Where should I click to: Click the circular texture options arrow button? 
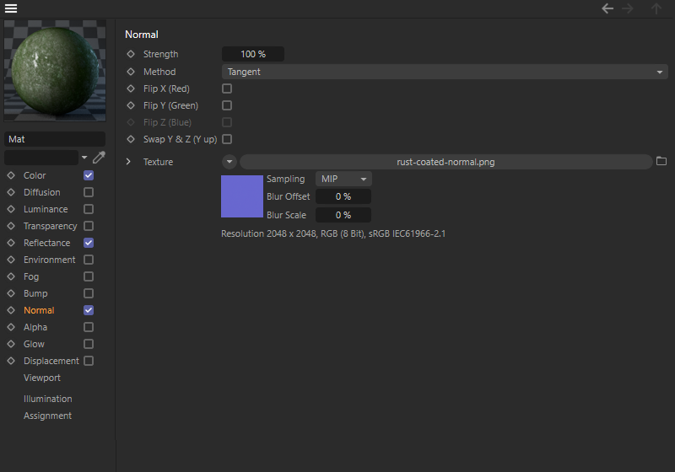229,162
